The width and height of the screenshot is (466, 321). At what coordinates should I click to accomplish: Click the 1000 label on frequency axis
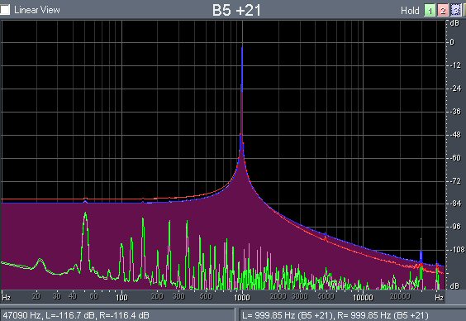242,297
